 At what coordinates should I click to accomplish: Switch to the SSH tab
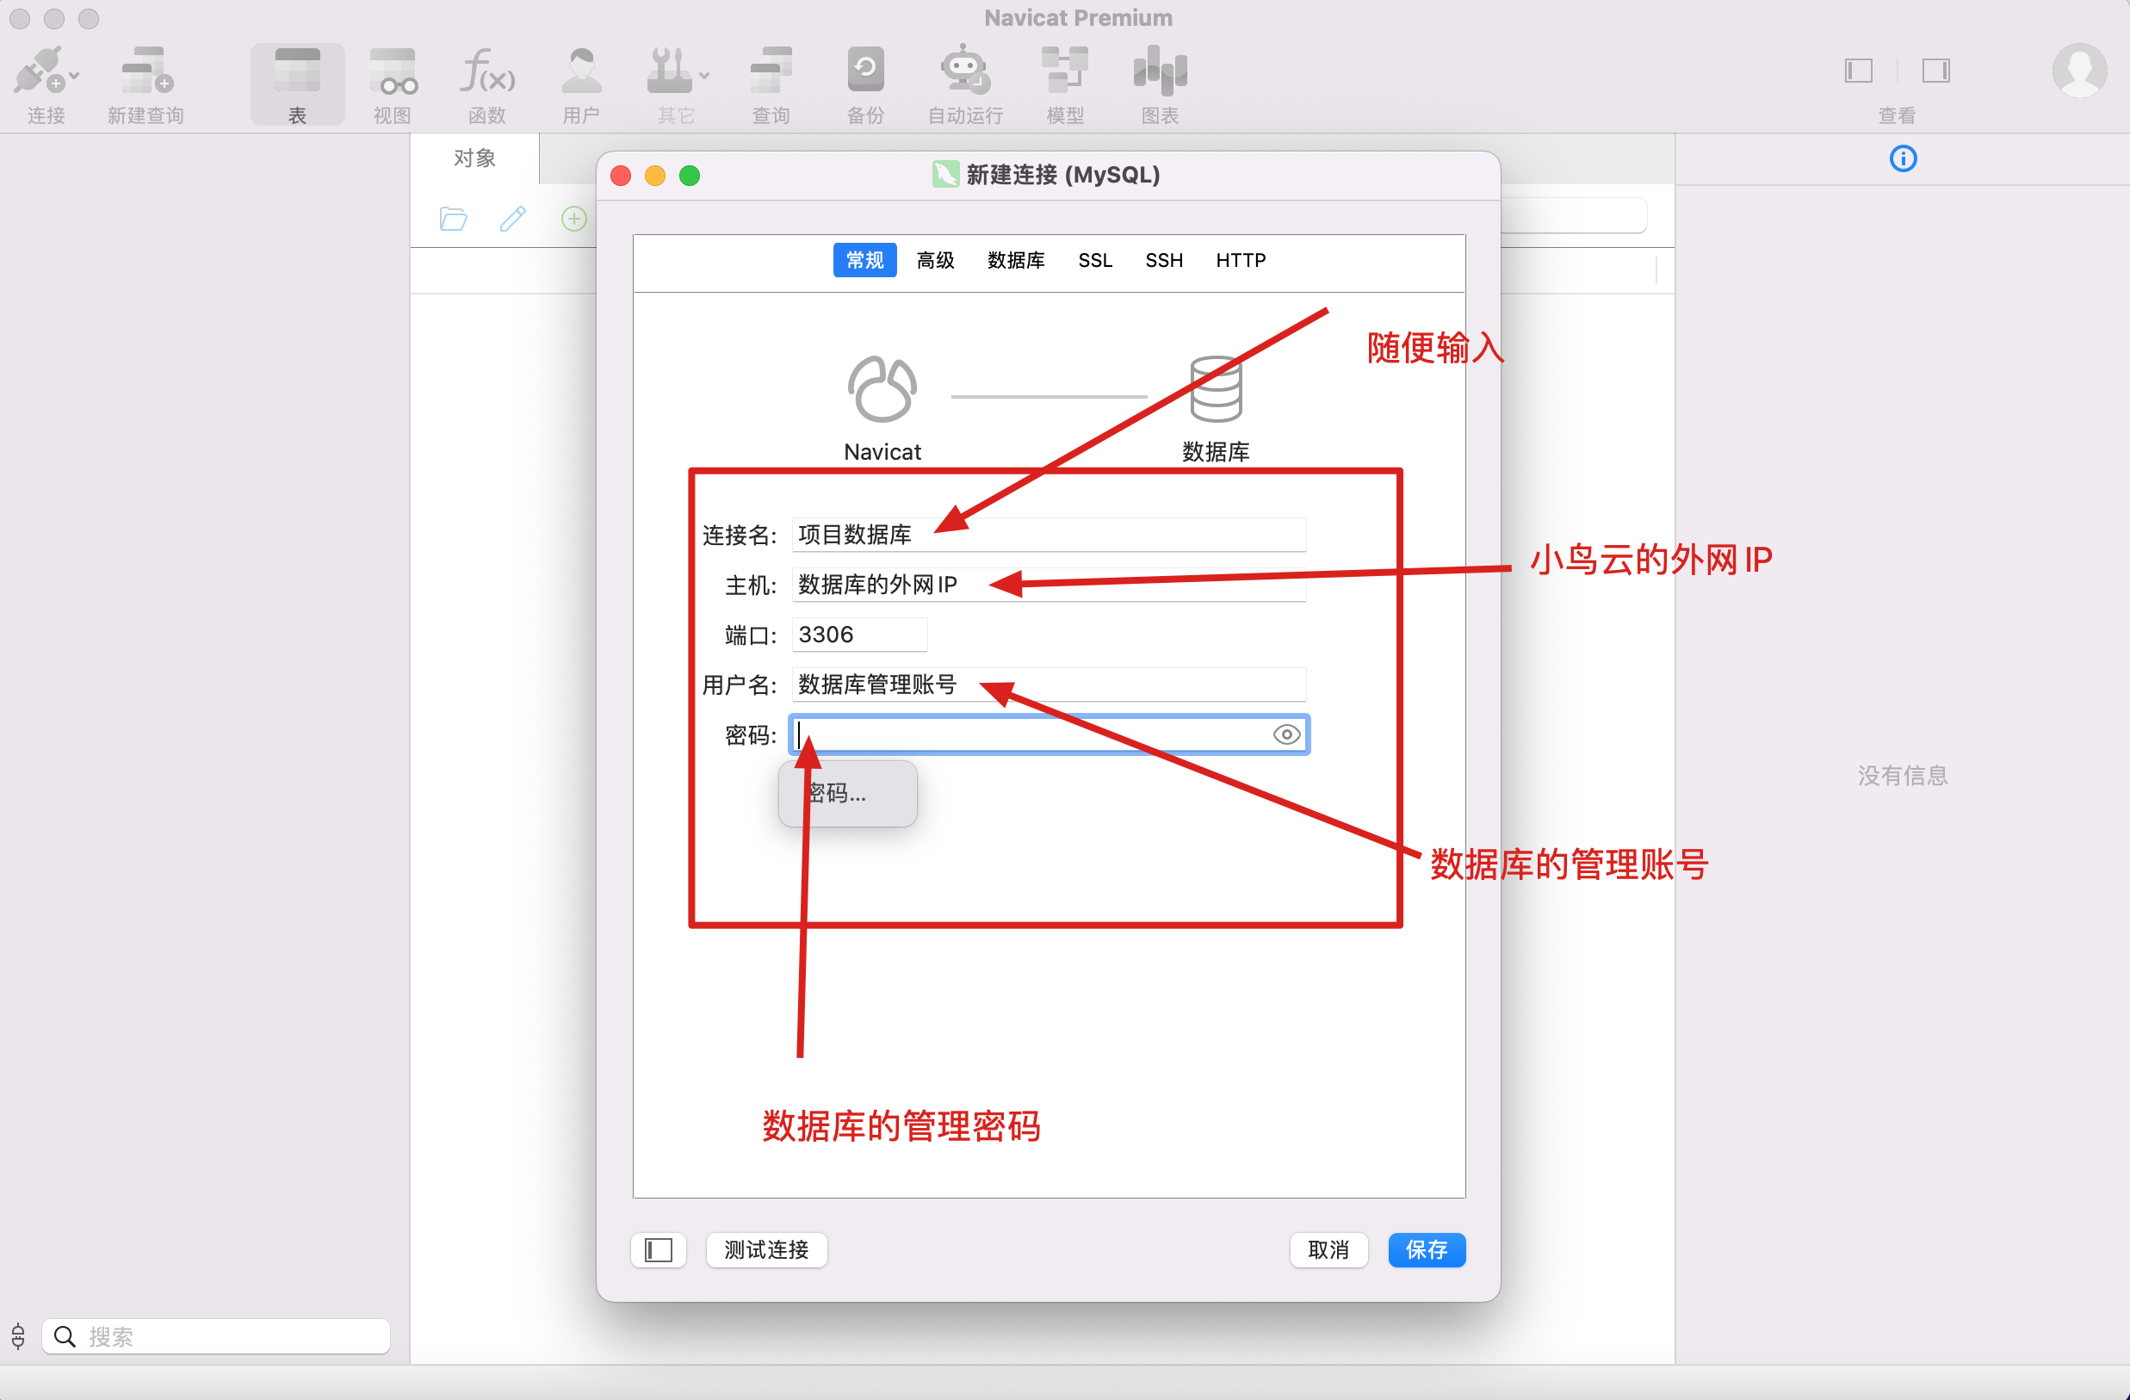pos(1163,261)
